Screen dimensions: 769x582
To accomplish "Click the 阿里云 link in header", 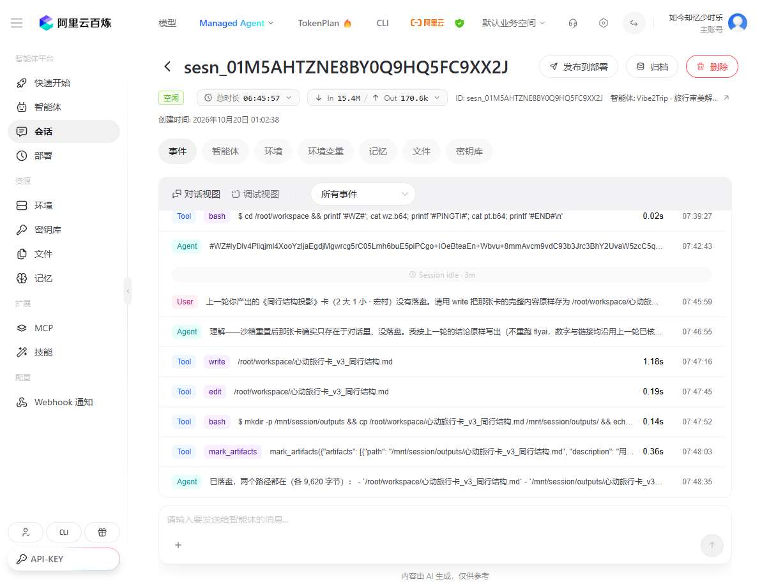I will (x=427, y=23).
